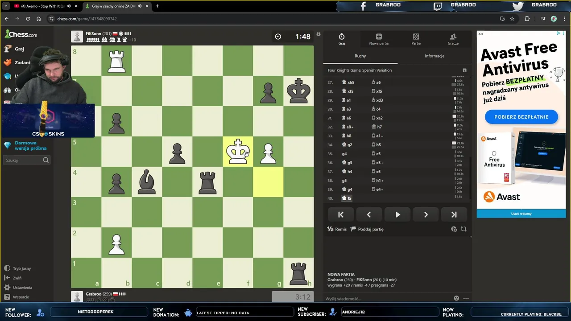Select black's move 39 Re4+
The height and width of the screenshot is (321, 571).
pos(377,189)
